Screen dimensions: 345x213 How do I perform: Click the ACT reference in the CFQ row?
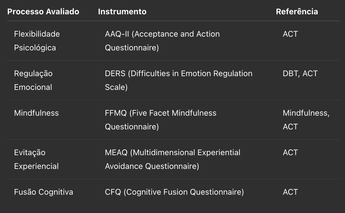[290, 192]
